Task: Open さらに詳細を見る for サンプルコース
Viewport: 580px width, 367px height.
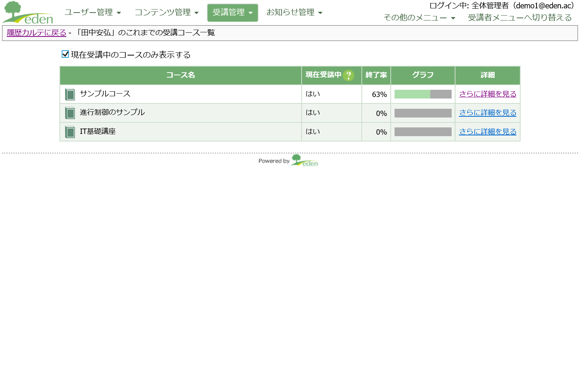Action: coord(487,94)
